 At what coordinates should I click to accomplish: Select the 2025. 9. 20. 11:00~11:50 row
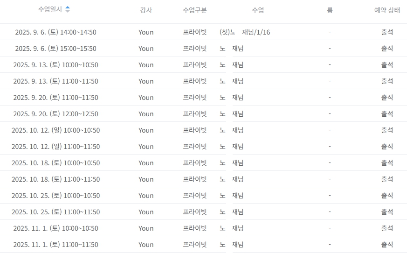[x=55, y=98]
